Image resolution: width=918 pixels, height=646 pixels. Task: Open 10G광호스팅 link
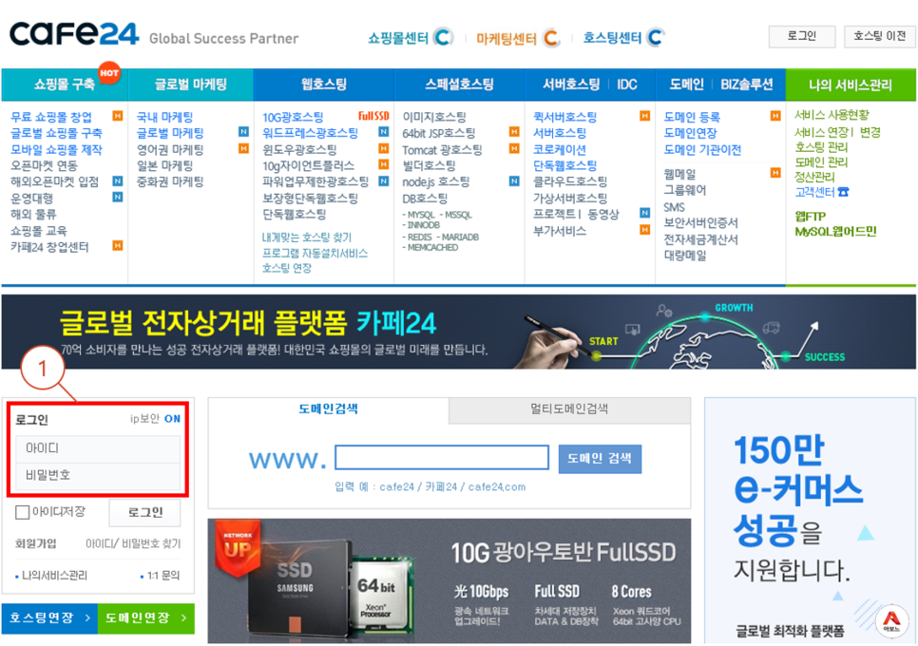tap(293, 117)
